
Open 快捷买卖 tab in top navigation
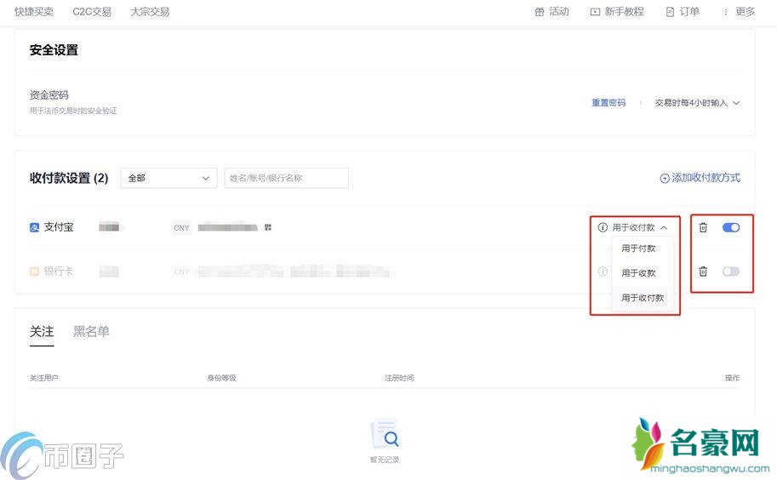click(34, 11)
